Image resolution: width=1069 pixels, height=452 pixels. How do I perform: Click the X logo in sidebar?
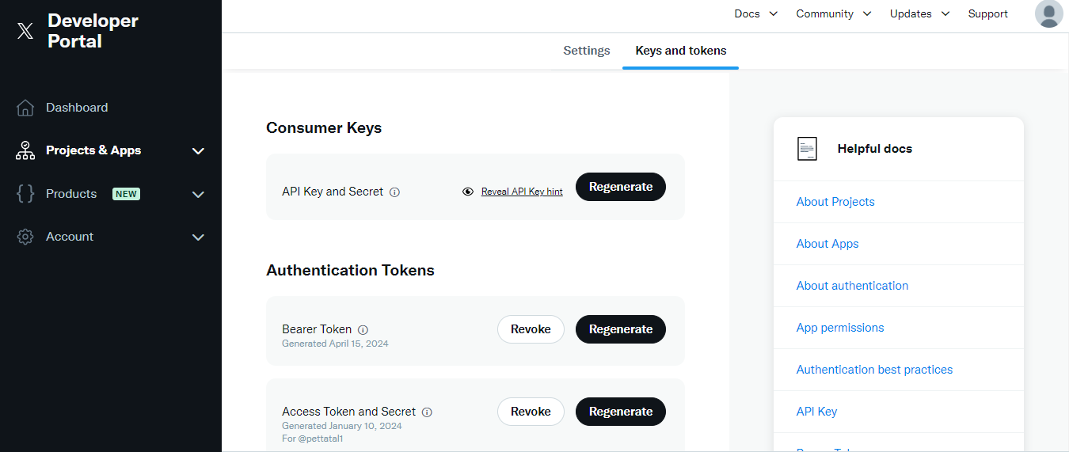click(x=25, y=31)
